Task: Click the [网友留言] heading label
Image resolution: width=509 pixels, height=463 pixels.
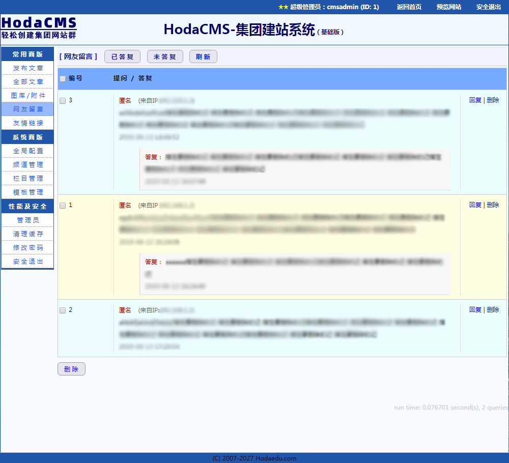Action: [x=78, y=56]
